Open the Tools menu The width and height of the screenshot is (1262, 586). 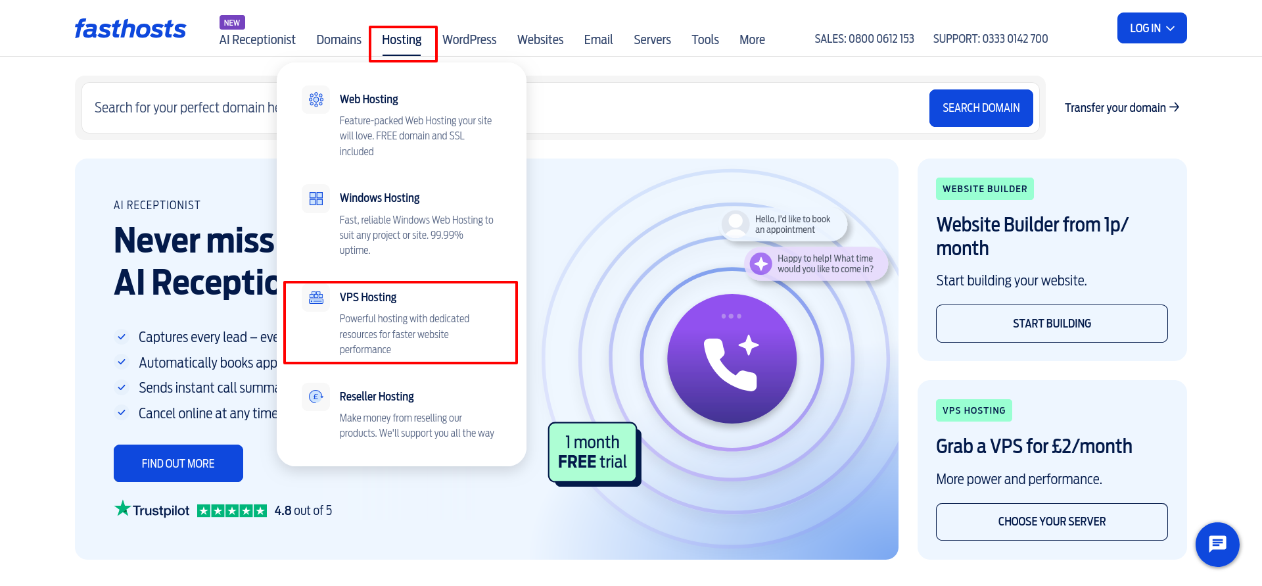pyautogui.click(x=705, y=39)
